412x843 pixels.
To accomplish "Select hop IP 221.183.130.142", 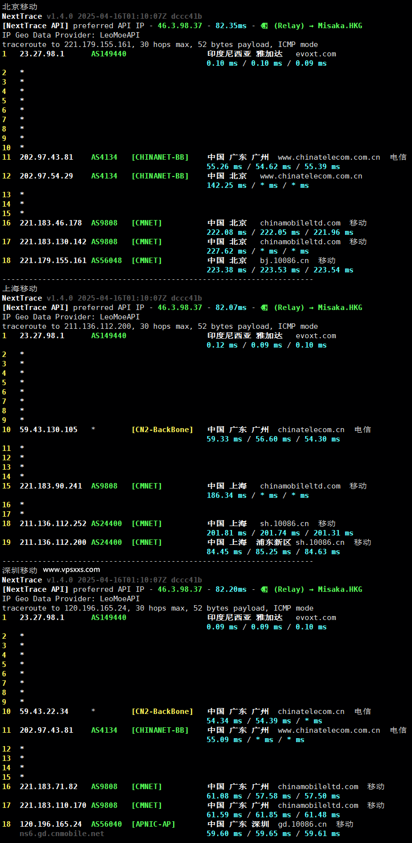I will (53, 242).
